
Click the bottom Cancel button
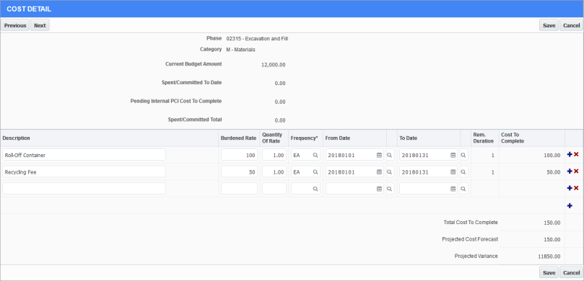coord(571,272)
